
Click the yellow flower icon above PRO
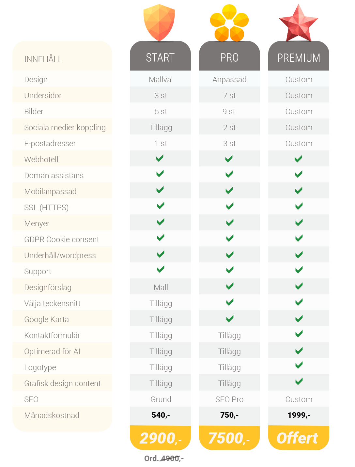(229, 23)
